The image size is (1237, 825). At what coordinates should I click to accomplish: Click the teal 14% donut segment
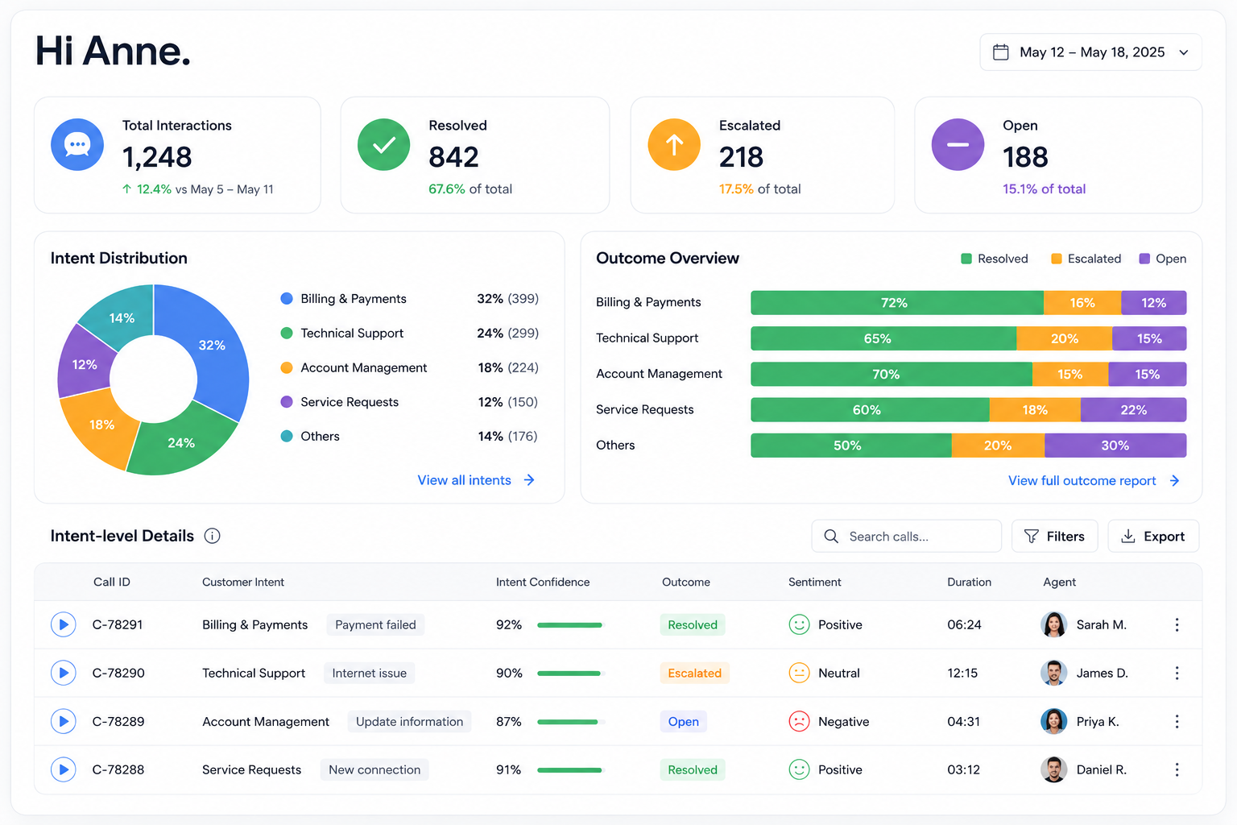tap(121, 317)
